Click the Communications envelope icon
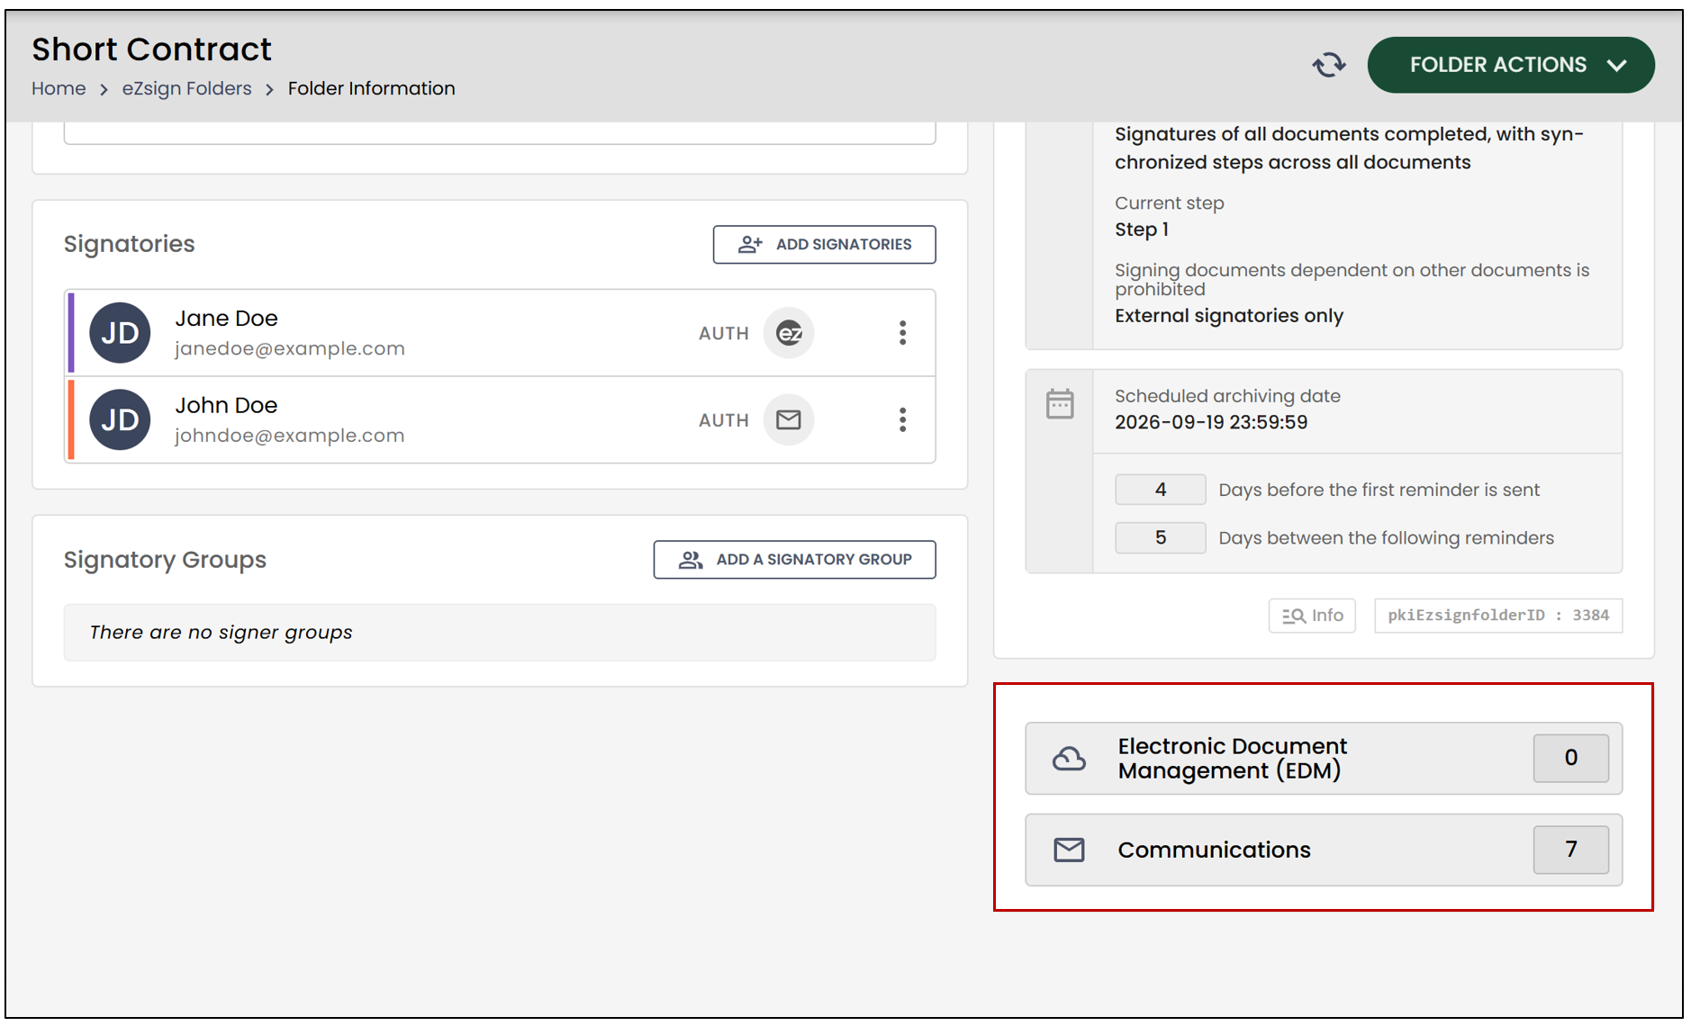This screenshot has height=1026, width=1691. point(1069,850)
